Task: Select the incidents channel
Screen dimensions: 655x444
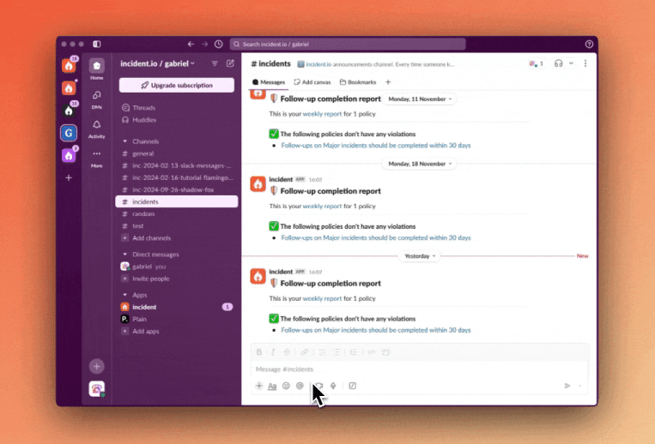Action: (x=177, y=201)
